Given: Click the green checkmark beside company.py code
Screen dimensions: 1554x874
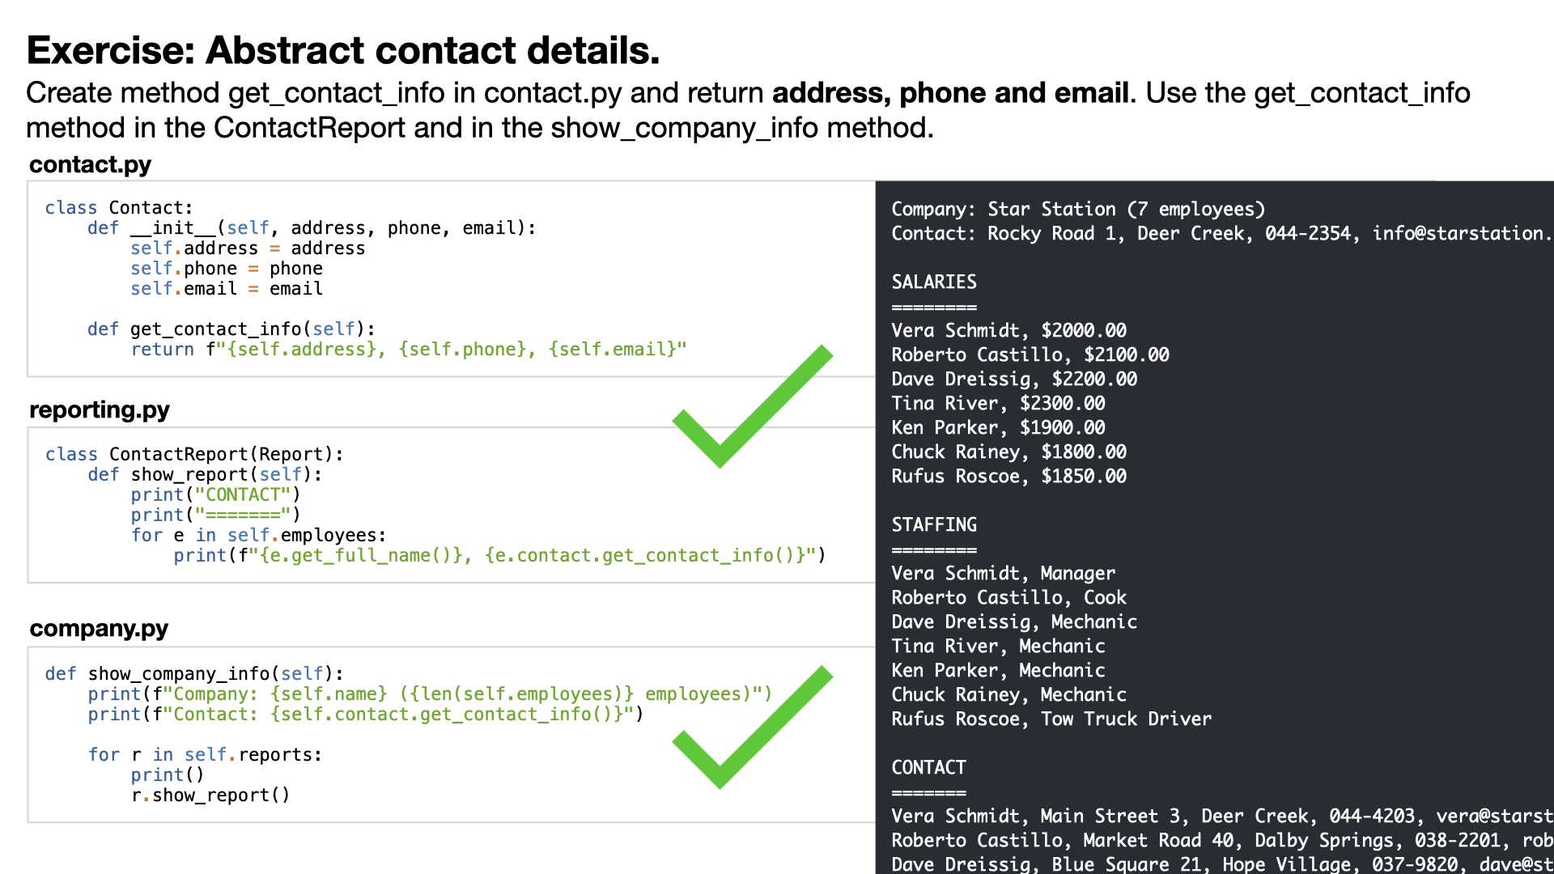Looking at the screenshot, I should [x=752, y=727].
